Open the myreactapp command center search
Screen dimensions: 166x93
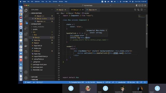[88, 5]
